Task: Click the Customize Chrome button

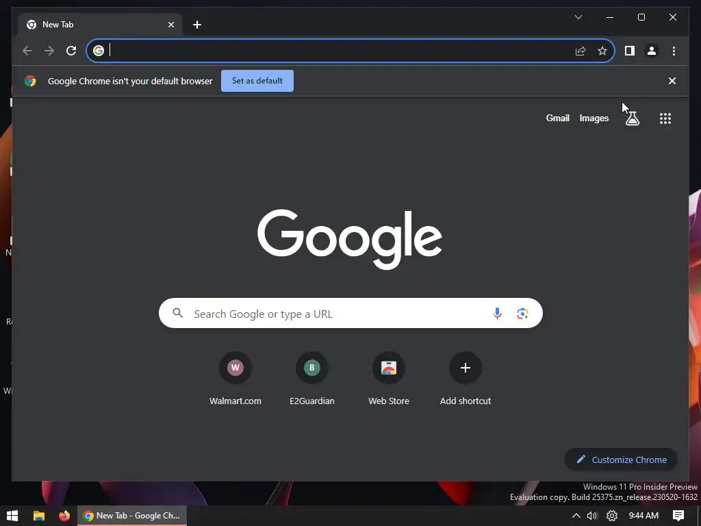Action: point(621,460)
